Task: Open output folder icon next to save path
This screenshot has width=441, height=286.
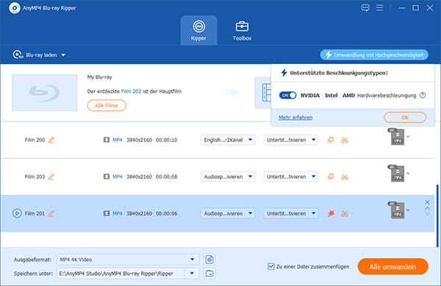Action: pyautogui.click(x=209, y=274)
